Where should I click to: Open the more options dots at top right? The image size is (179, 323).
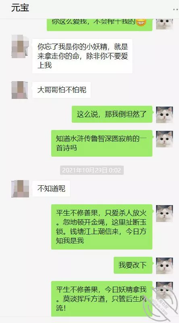coord(176,9)
